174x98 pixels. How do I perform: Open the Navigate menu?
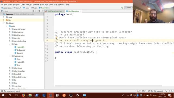point(16,5)
